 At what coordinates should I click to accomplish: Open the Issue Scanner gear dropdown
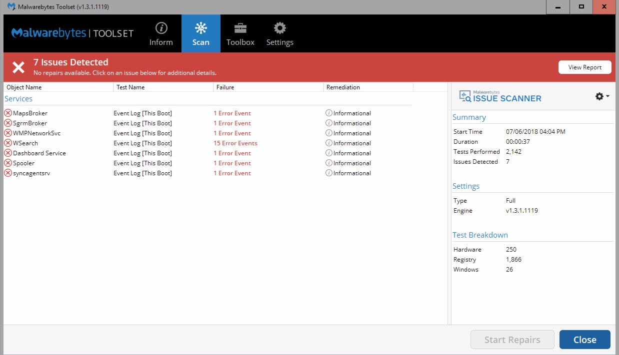(602, 96)
